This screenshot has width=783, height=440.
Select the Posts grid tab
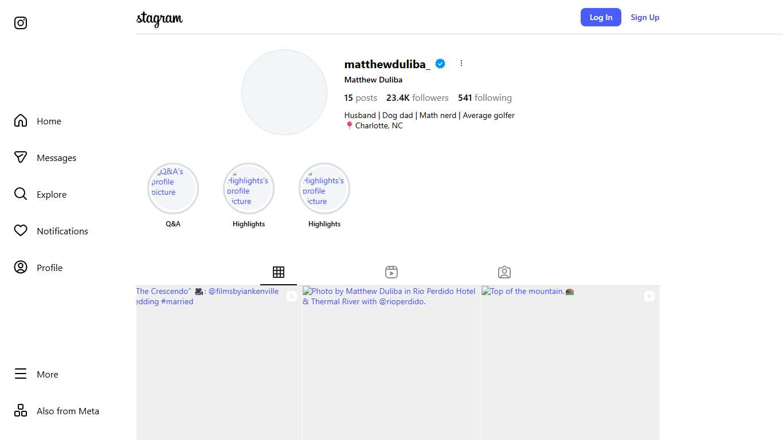click(279, 272)
